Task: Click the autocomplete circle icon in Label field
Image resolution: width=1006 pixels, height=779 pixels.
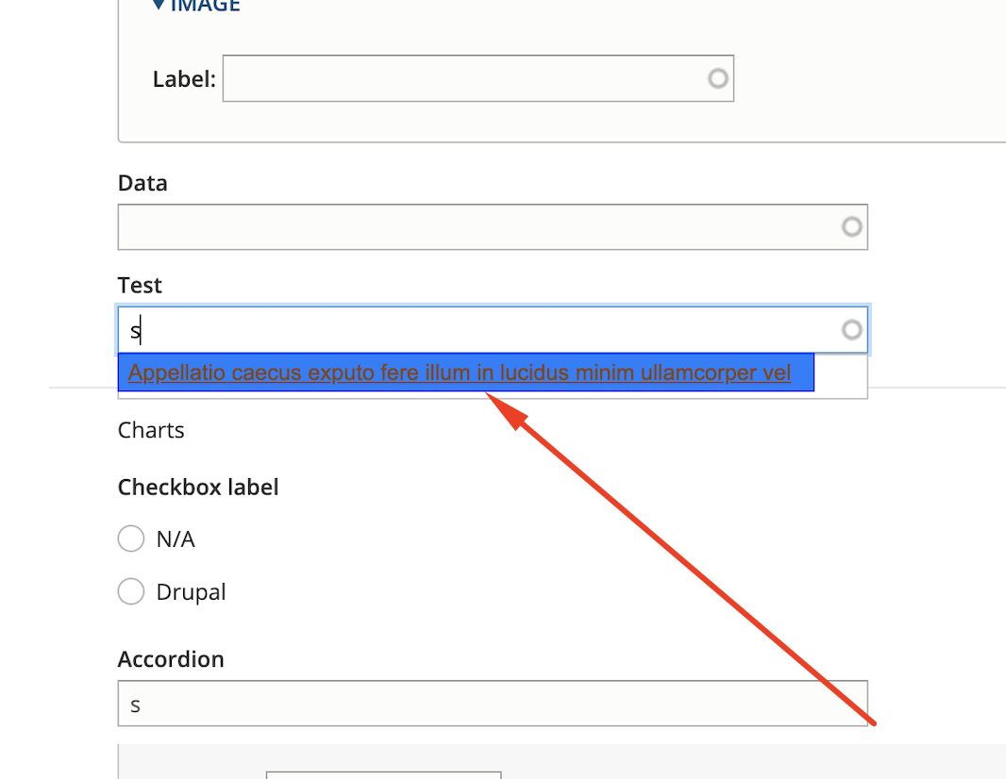Action: click(x=718, y=78)
